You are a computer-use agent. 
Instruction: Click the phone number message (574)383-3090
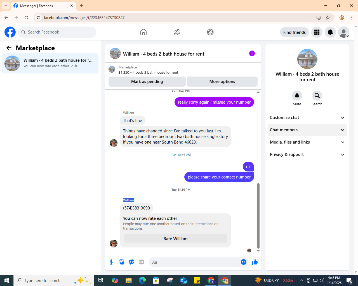tap(136, 208)
